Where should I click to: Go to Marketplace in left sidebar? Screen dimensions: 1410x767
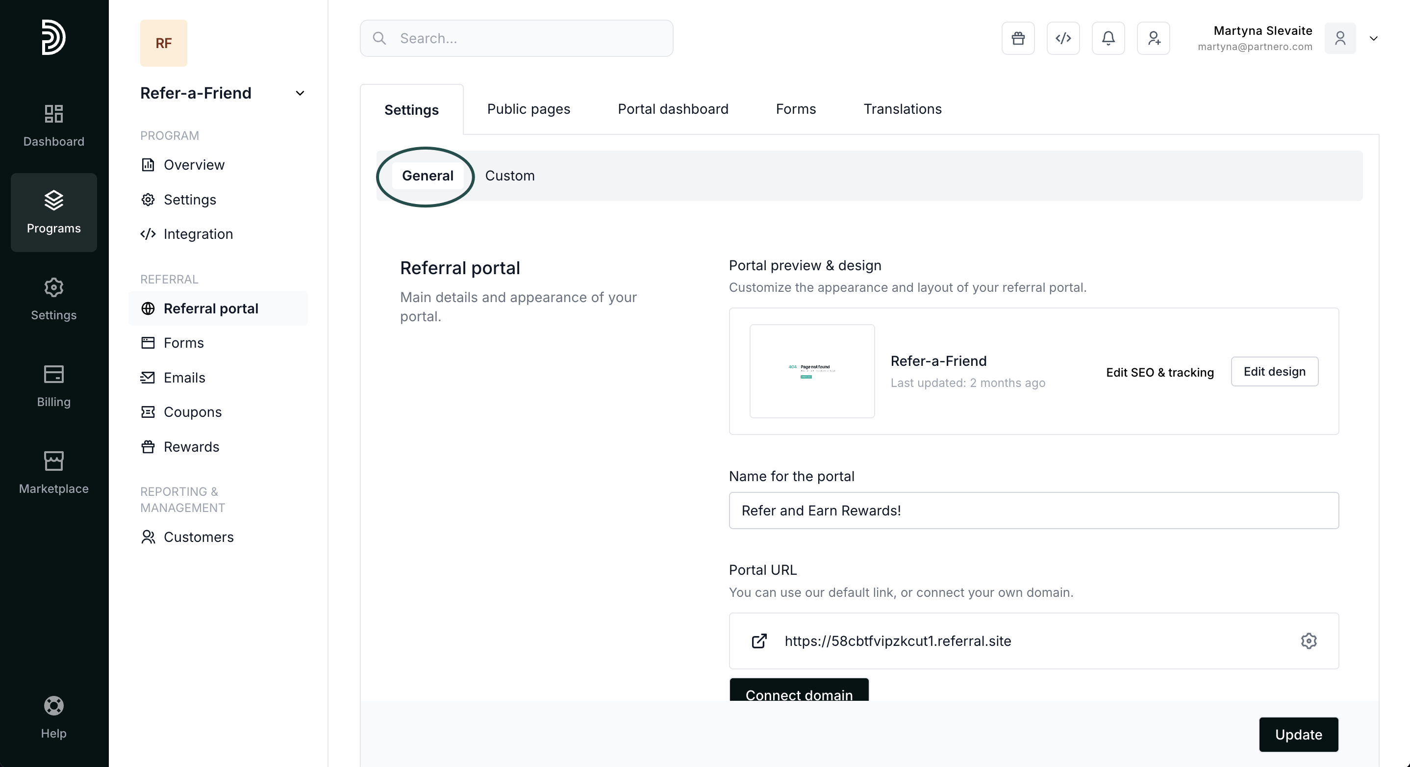pyautogui.click(x=53, y=472)
